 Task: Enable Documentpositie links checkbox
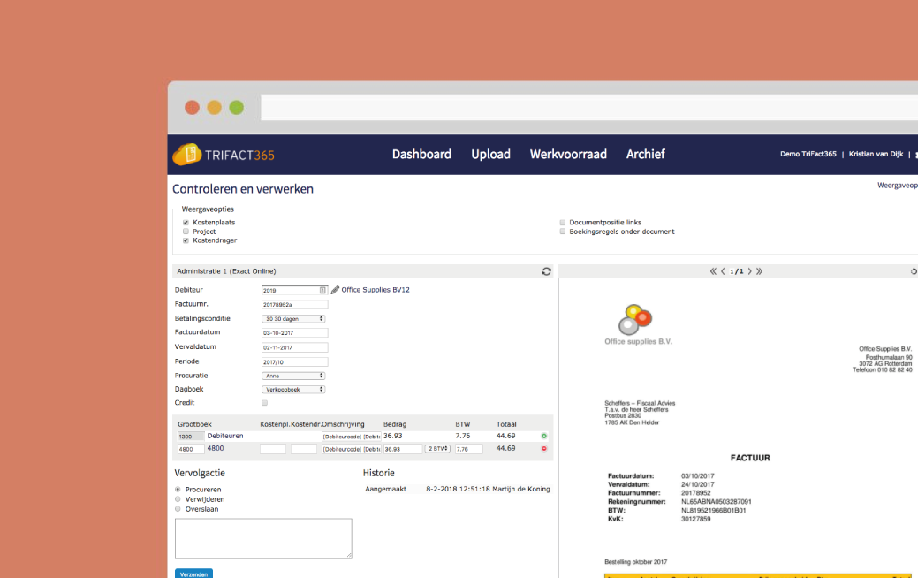(x=563, y=223)
